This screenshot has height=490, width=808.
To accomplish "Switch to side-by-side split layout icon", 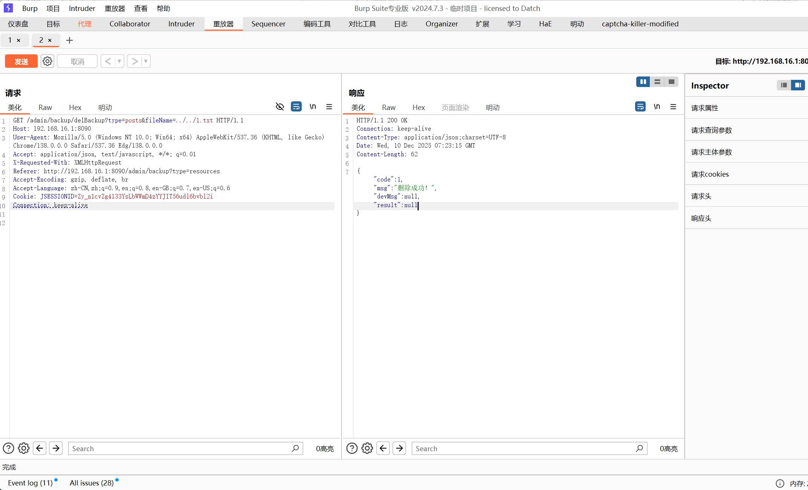I will coord(643,82).
